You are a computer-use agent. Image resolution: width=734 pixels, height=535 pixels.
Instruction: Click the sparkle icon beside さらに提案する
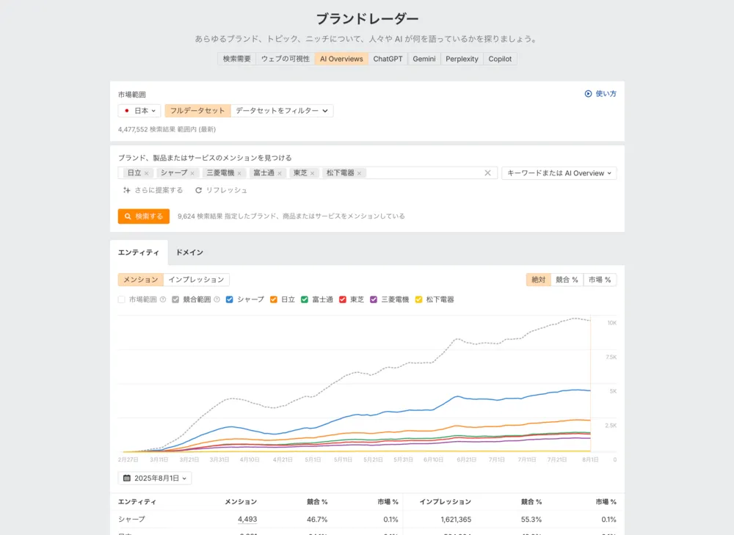(126, 190)
